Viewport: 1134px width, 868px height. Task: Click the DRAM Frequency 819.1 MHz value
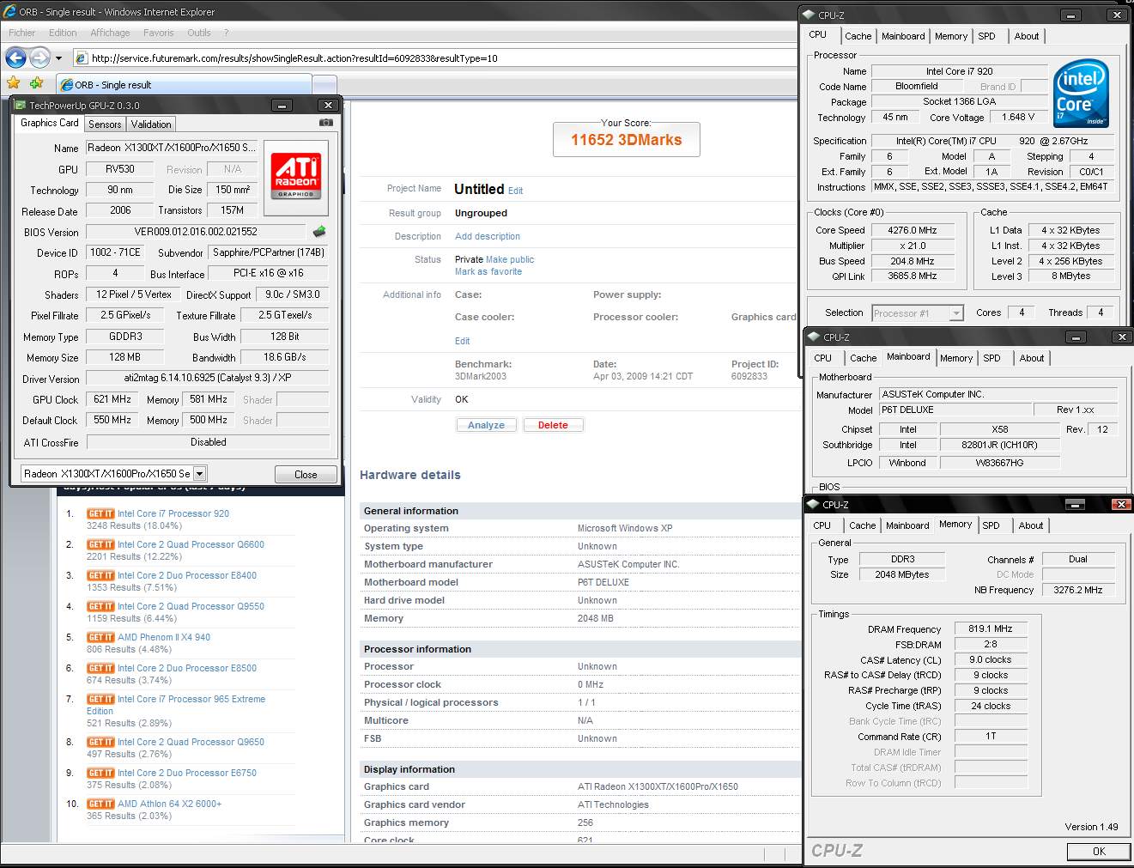(991, 628)
